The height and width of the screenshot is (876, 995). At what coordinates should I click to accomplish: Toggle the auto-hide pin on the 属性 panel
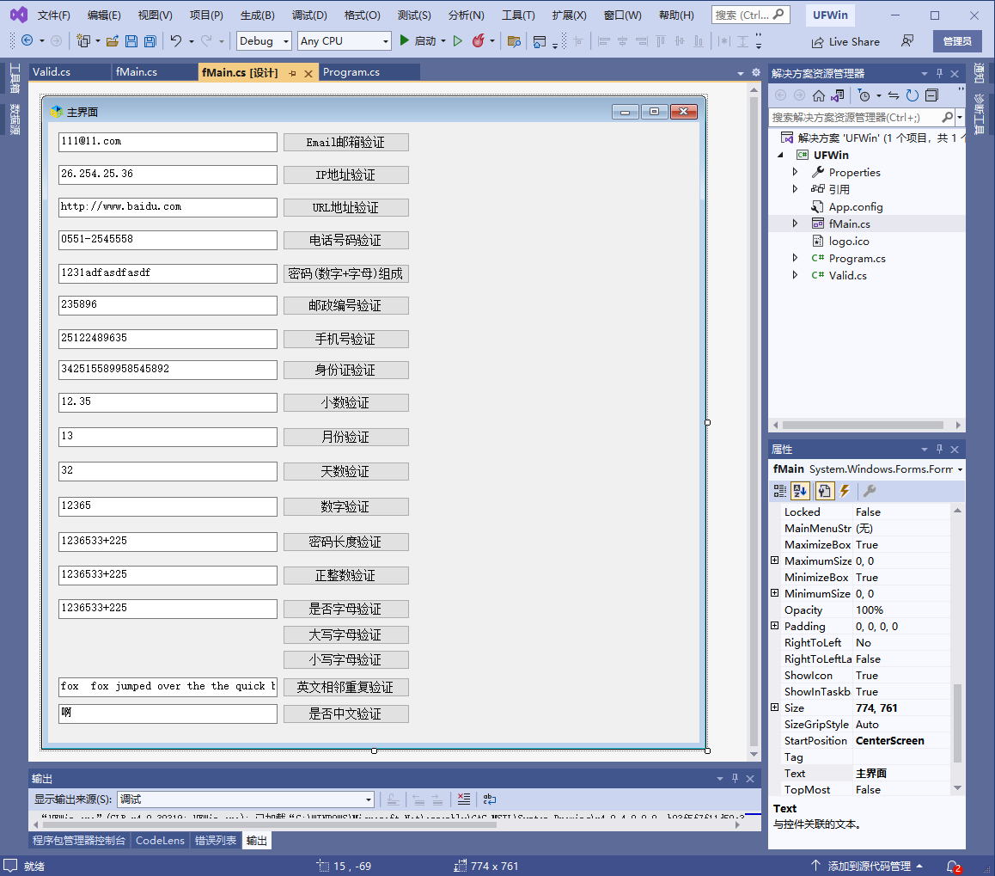point(940,450)
